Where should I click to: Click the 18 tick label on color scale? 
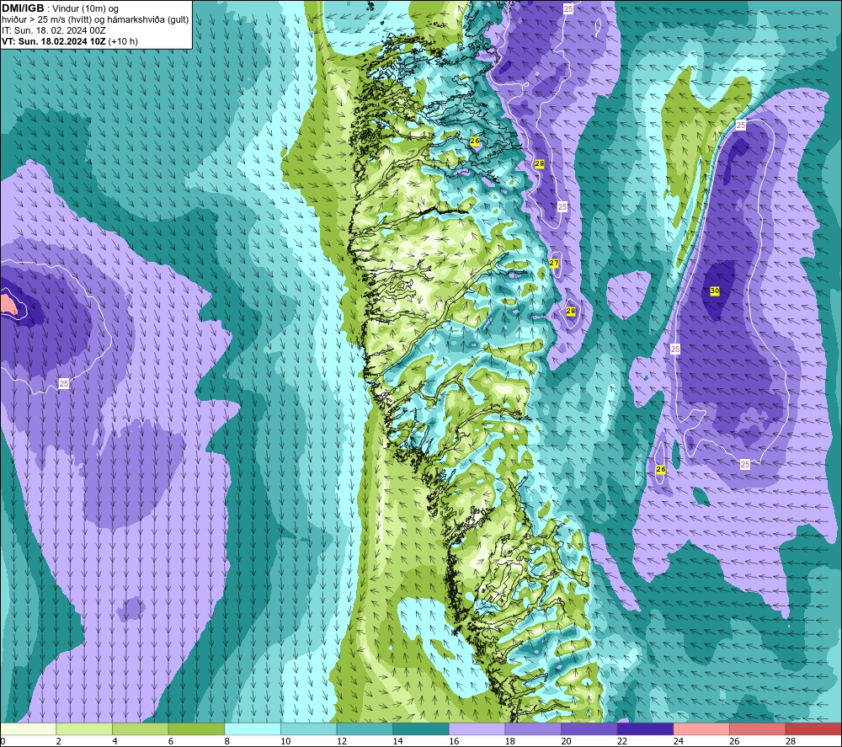[509, 741]
